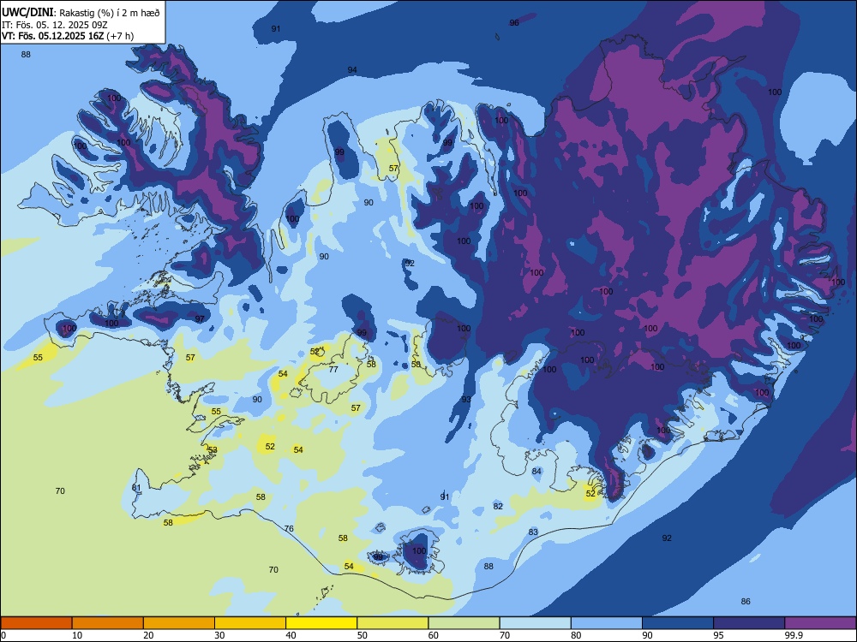Click the 76 value on the south coast
The image size is (857, 642).
click(x=289, y=528)
